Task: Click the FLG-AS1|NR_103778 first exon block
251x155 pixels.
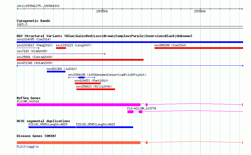Action: tap(130, 112)
